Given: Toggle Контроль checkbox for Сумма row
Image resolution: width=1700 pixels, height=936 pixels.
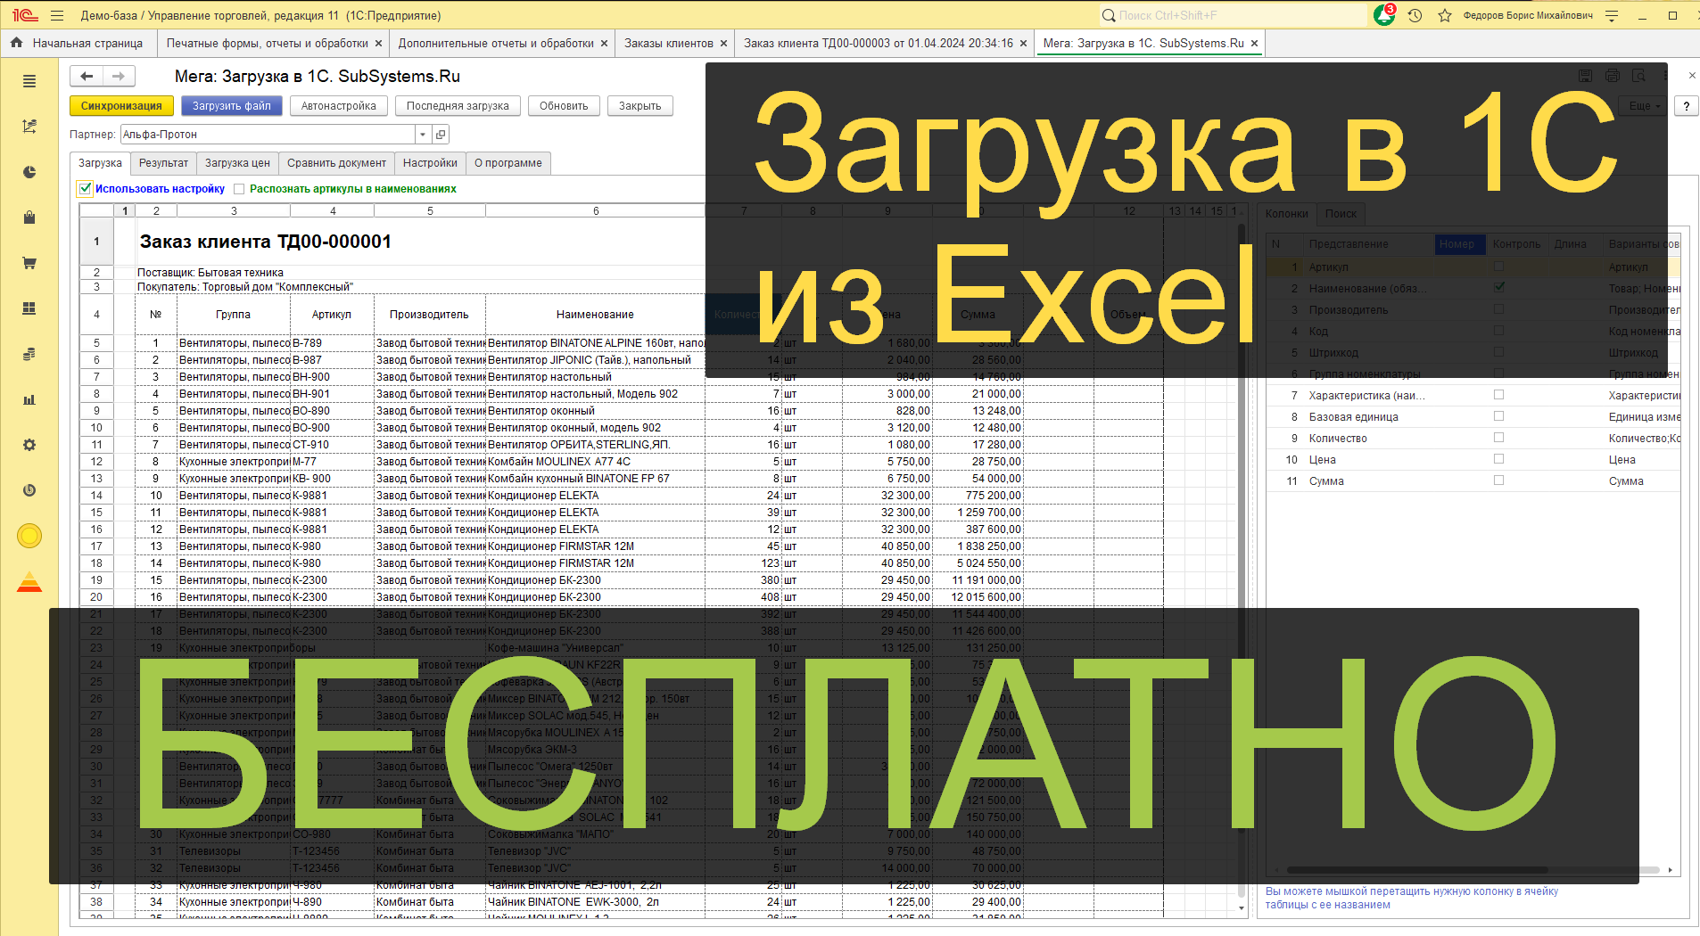Looking at the screenshot, I should tap(1498, 480).
